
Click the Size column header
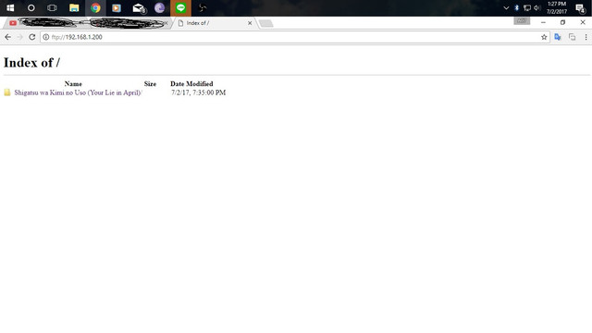[x=150, y=84]
